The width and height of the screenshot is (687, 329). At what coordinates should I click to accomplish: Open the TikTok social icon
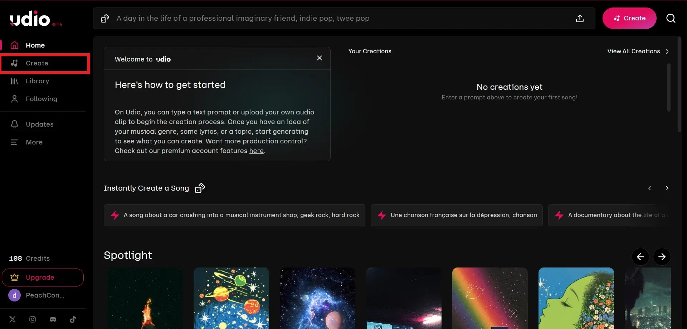pos(73,319)
